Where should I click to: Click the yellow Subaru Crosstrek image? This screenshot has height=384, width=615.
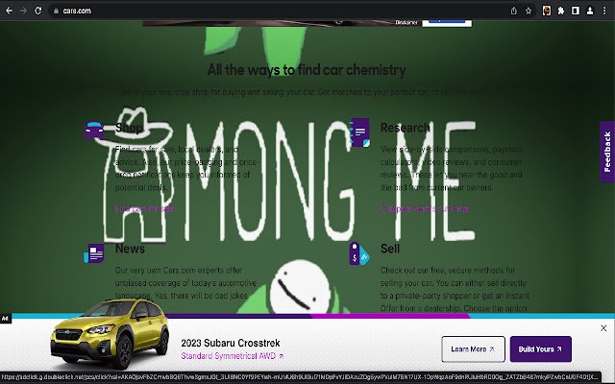[x=110, y=334]
